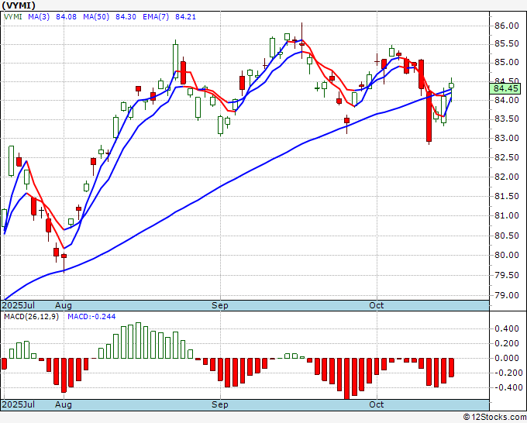The image size is (527, 423).
Task: Click the 79.50 price axis label
Action: tap(506, 275)
